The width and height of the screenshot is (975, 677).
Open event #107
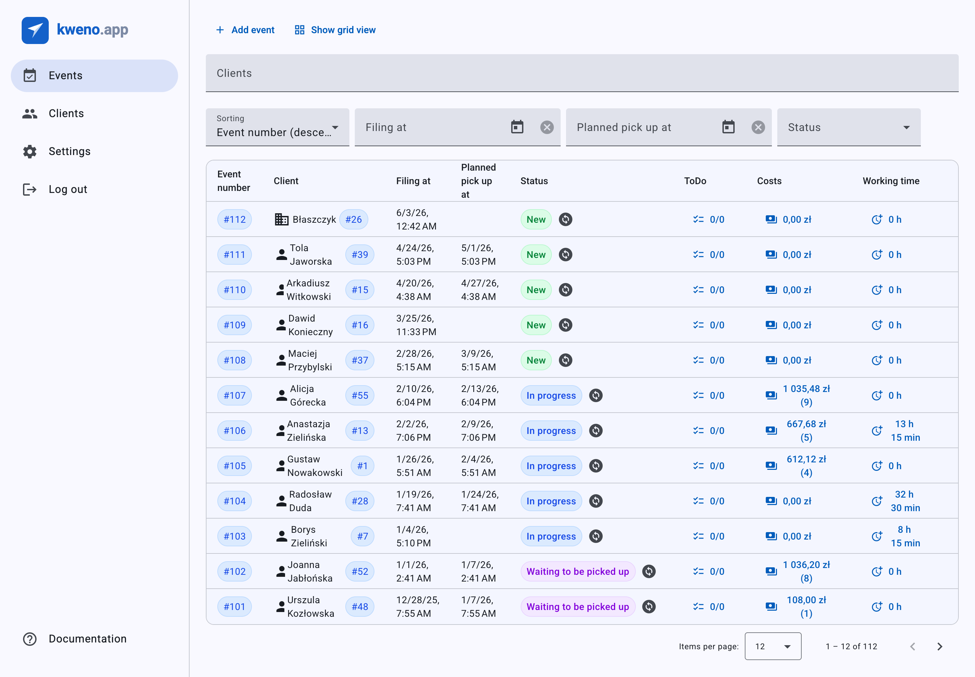(235, 395)
